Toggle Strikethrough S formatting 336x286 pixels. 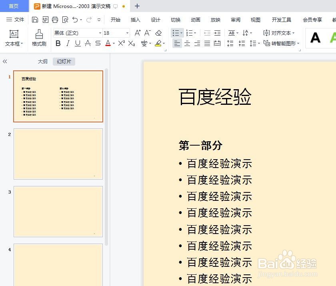[98, 44]
